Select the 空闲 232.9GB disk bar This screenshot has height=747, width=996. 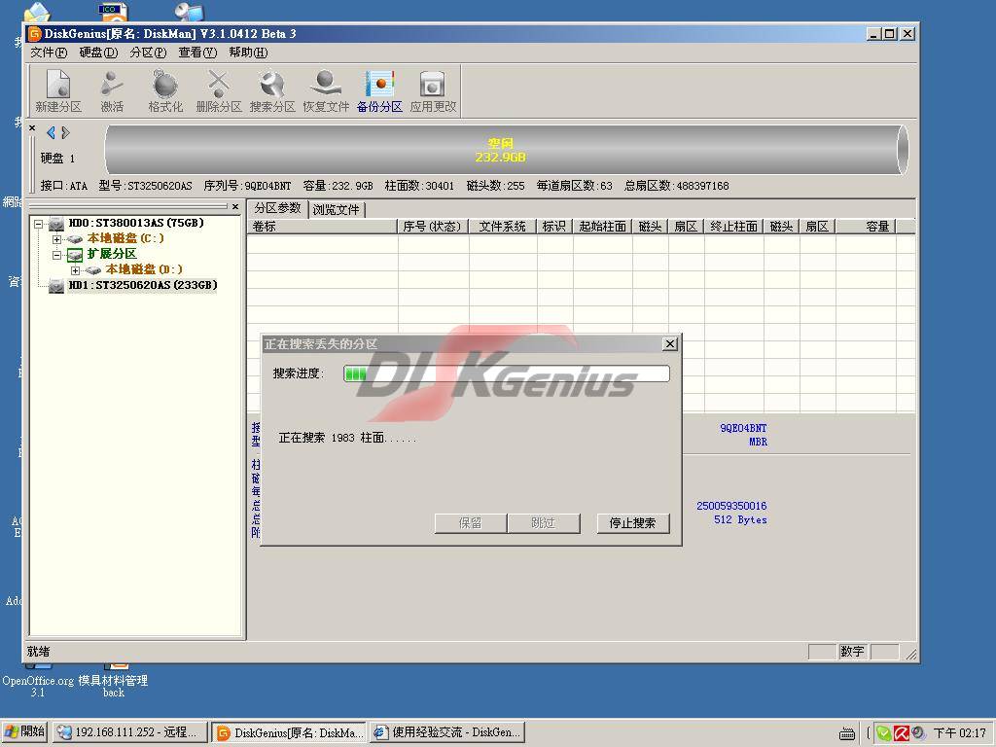pos(506,150)
